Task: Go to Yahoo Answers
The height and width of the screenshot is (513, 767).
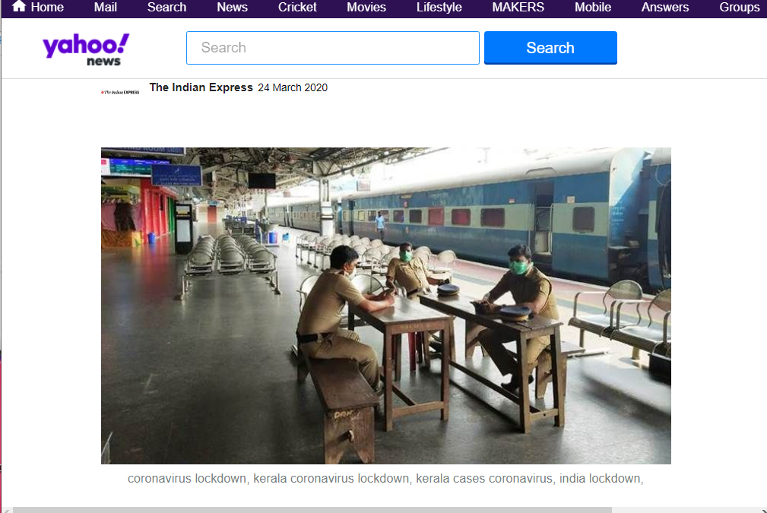Action: pos(665,8)
